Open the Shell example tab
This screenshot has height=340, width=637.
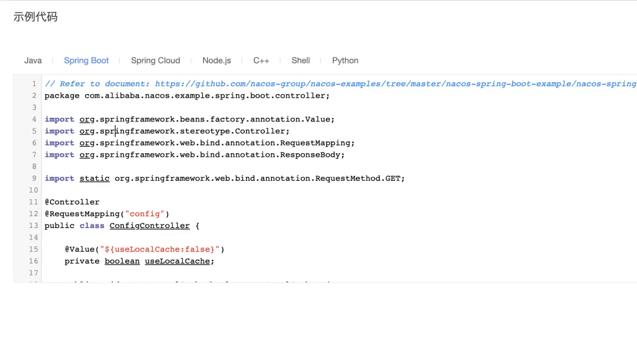[300, 61]
